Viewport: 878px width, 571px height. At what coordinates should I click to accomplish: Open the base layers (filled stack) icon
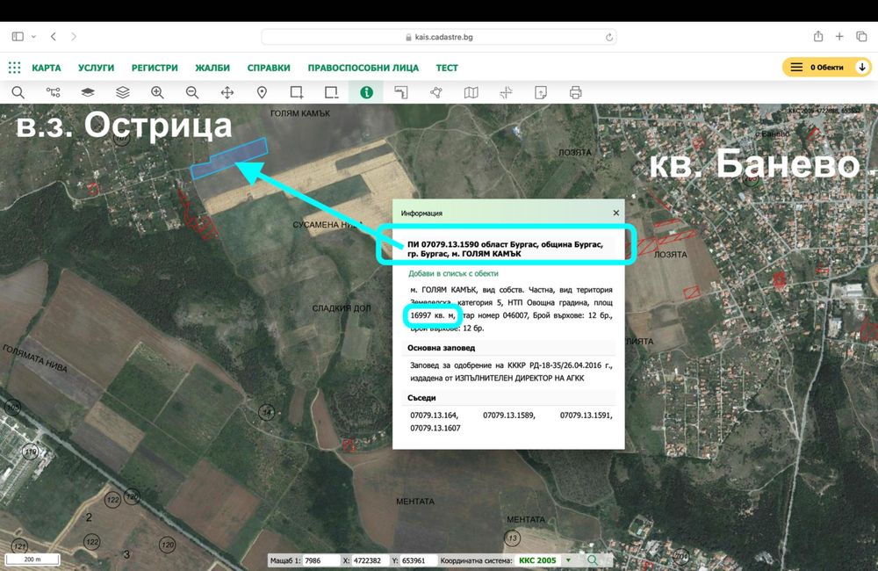point(88,92)
